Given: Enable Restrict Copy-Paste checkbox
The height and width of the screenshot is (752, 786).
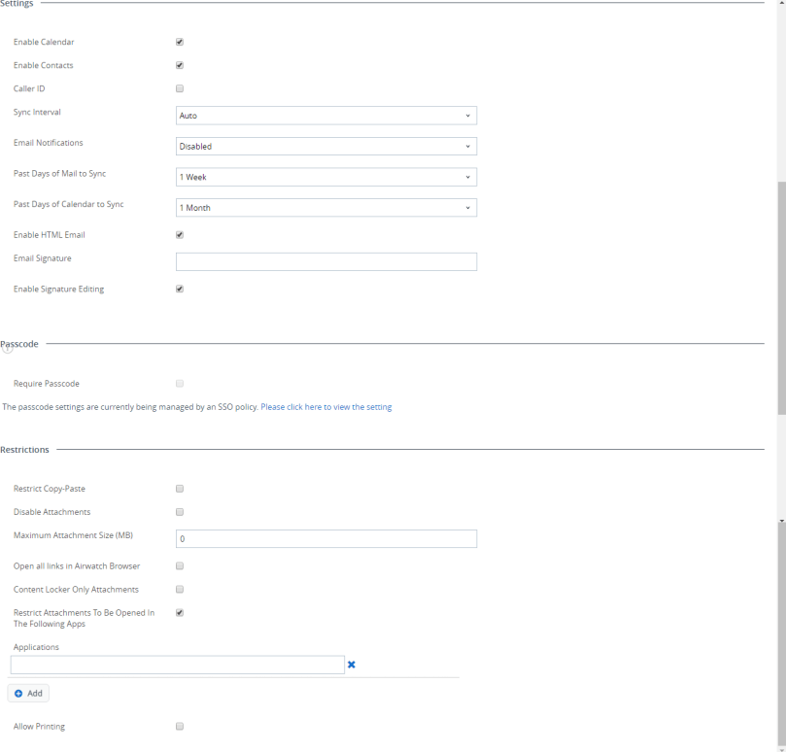Looking at the screenshot, I should [x=180, y=489].
